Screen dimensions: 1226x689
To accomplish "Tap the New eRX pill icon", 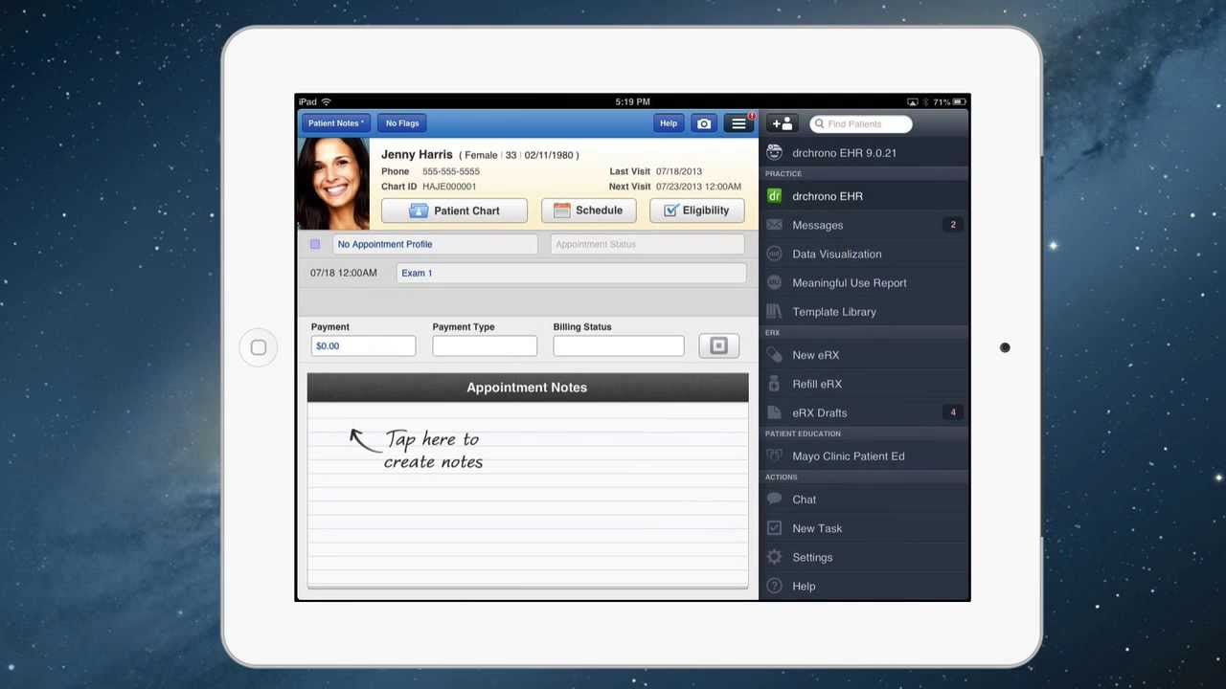I will tap(774, 355).
